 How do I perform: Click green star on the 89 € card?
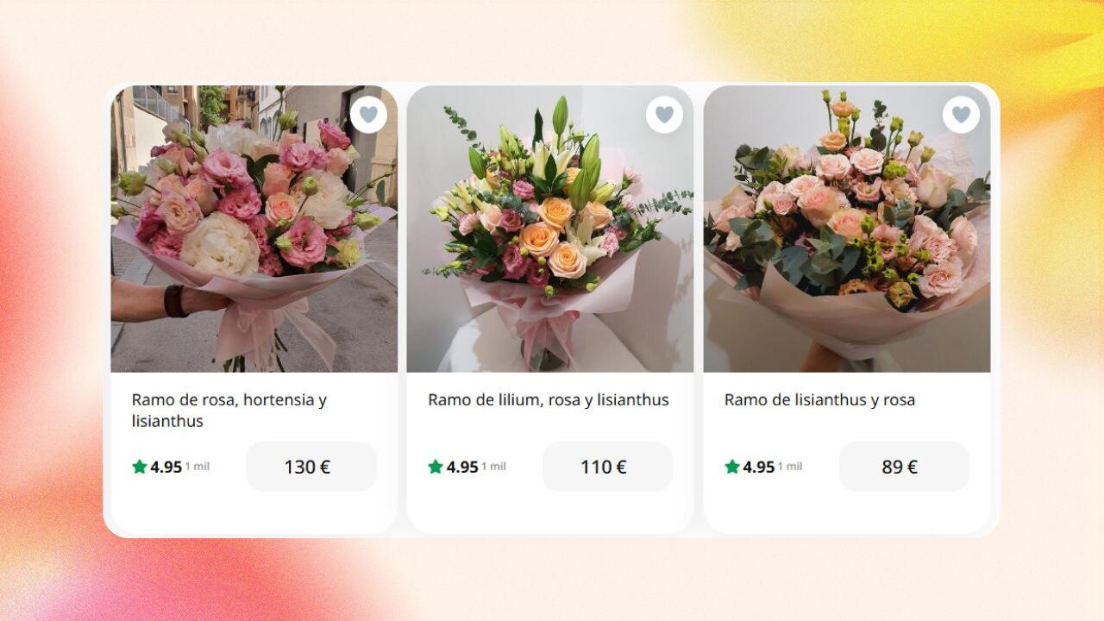click(x=732, y=467)
